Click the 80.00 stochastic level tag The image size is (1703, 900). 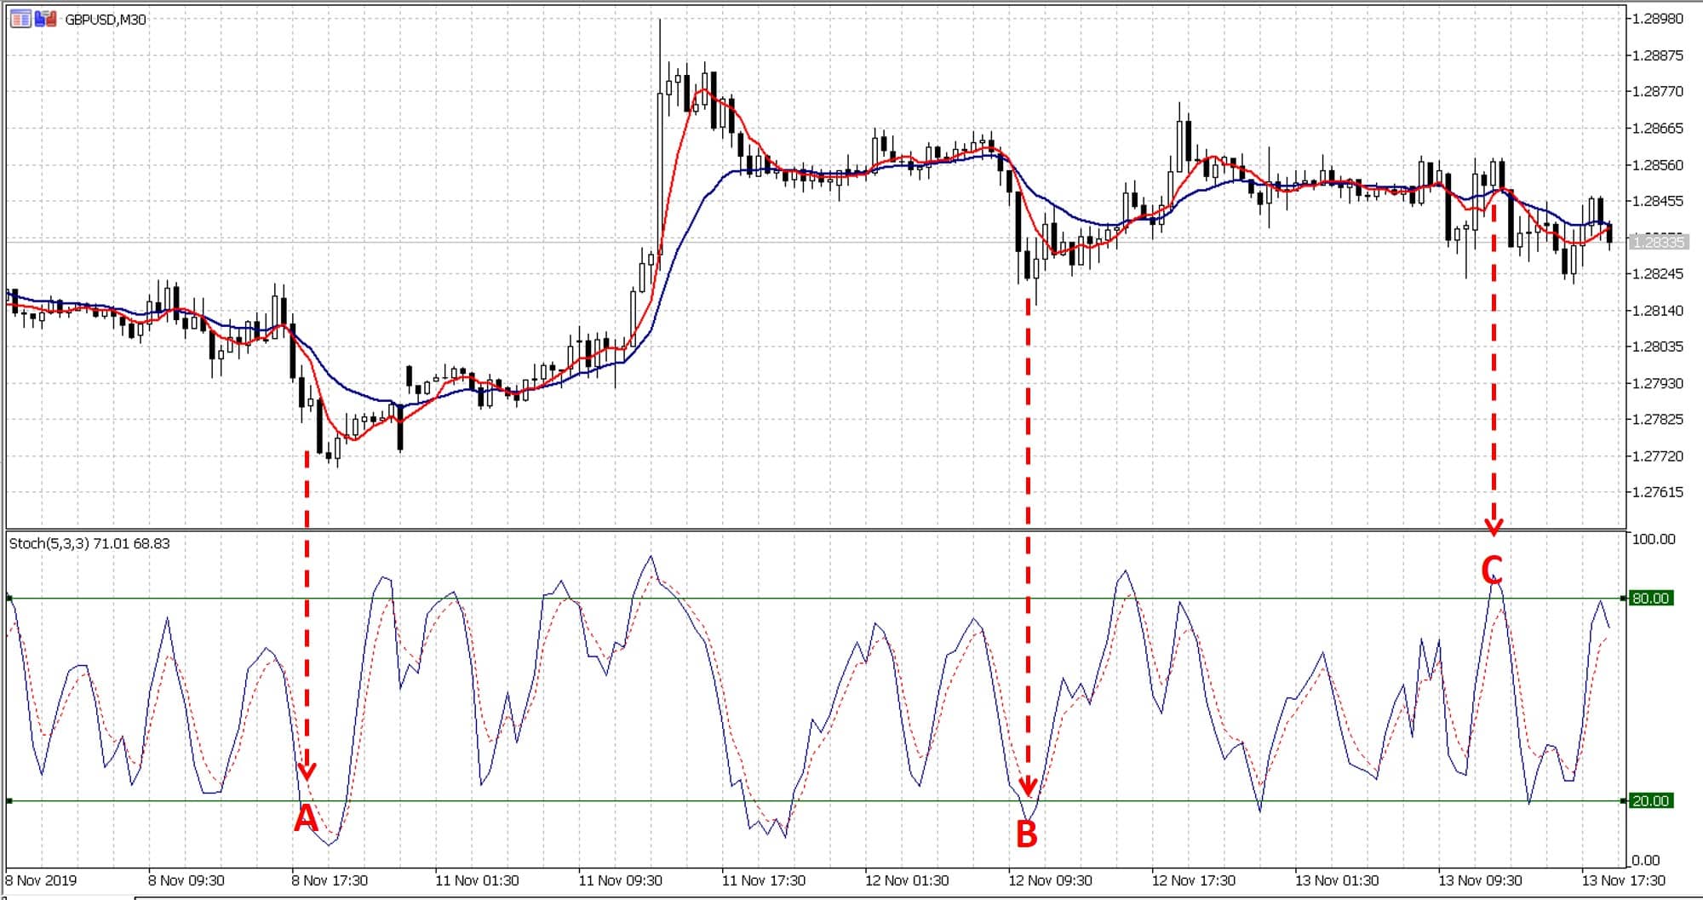coord(1650,599)
